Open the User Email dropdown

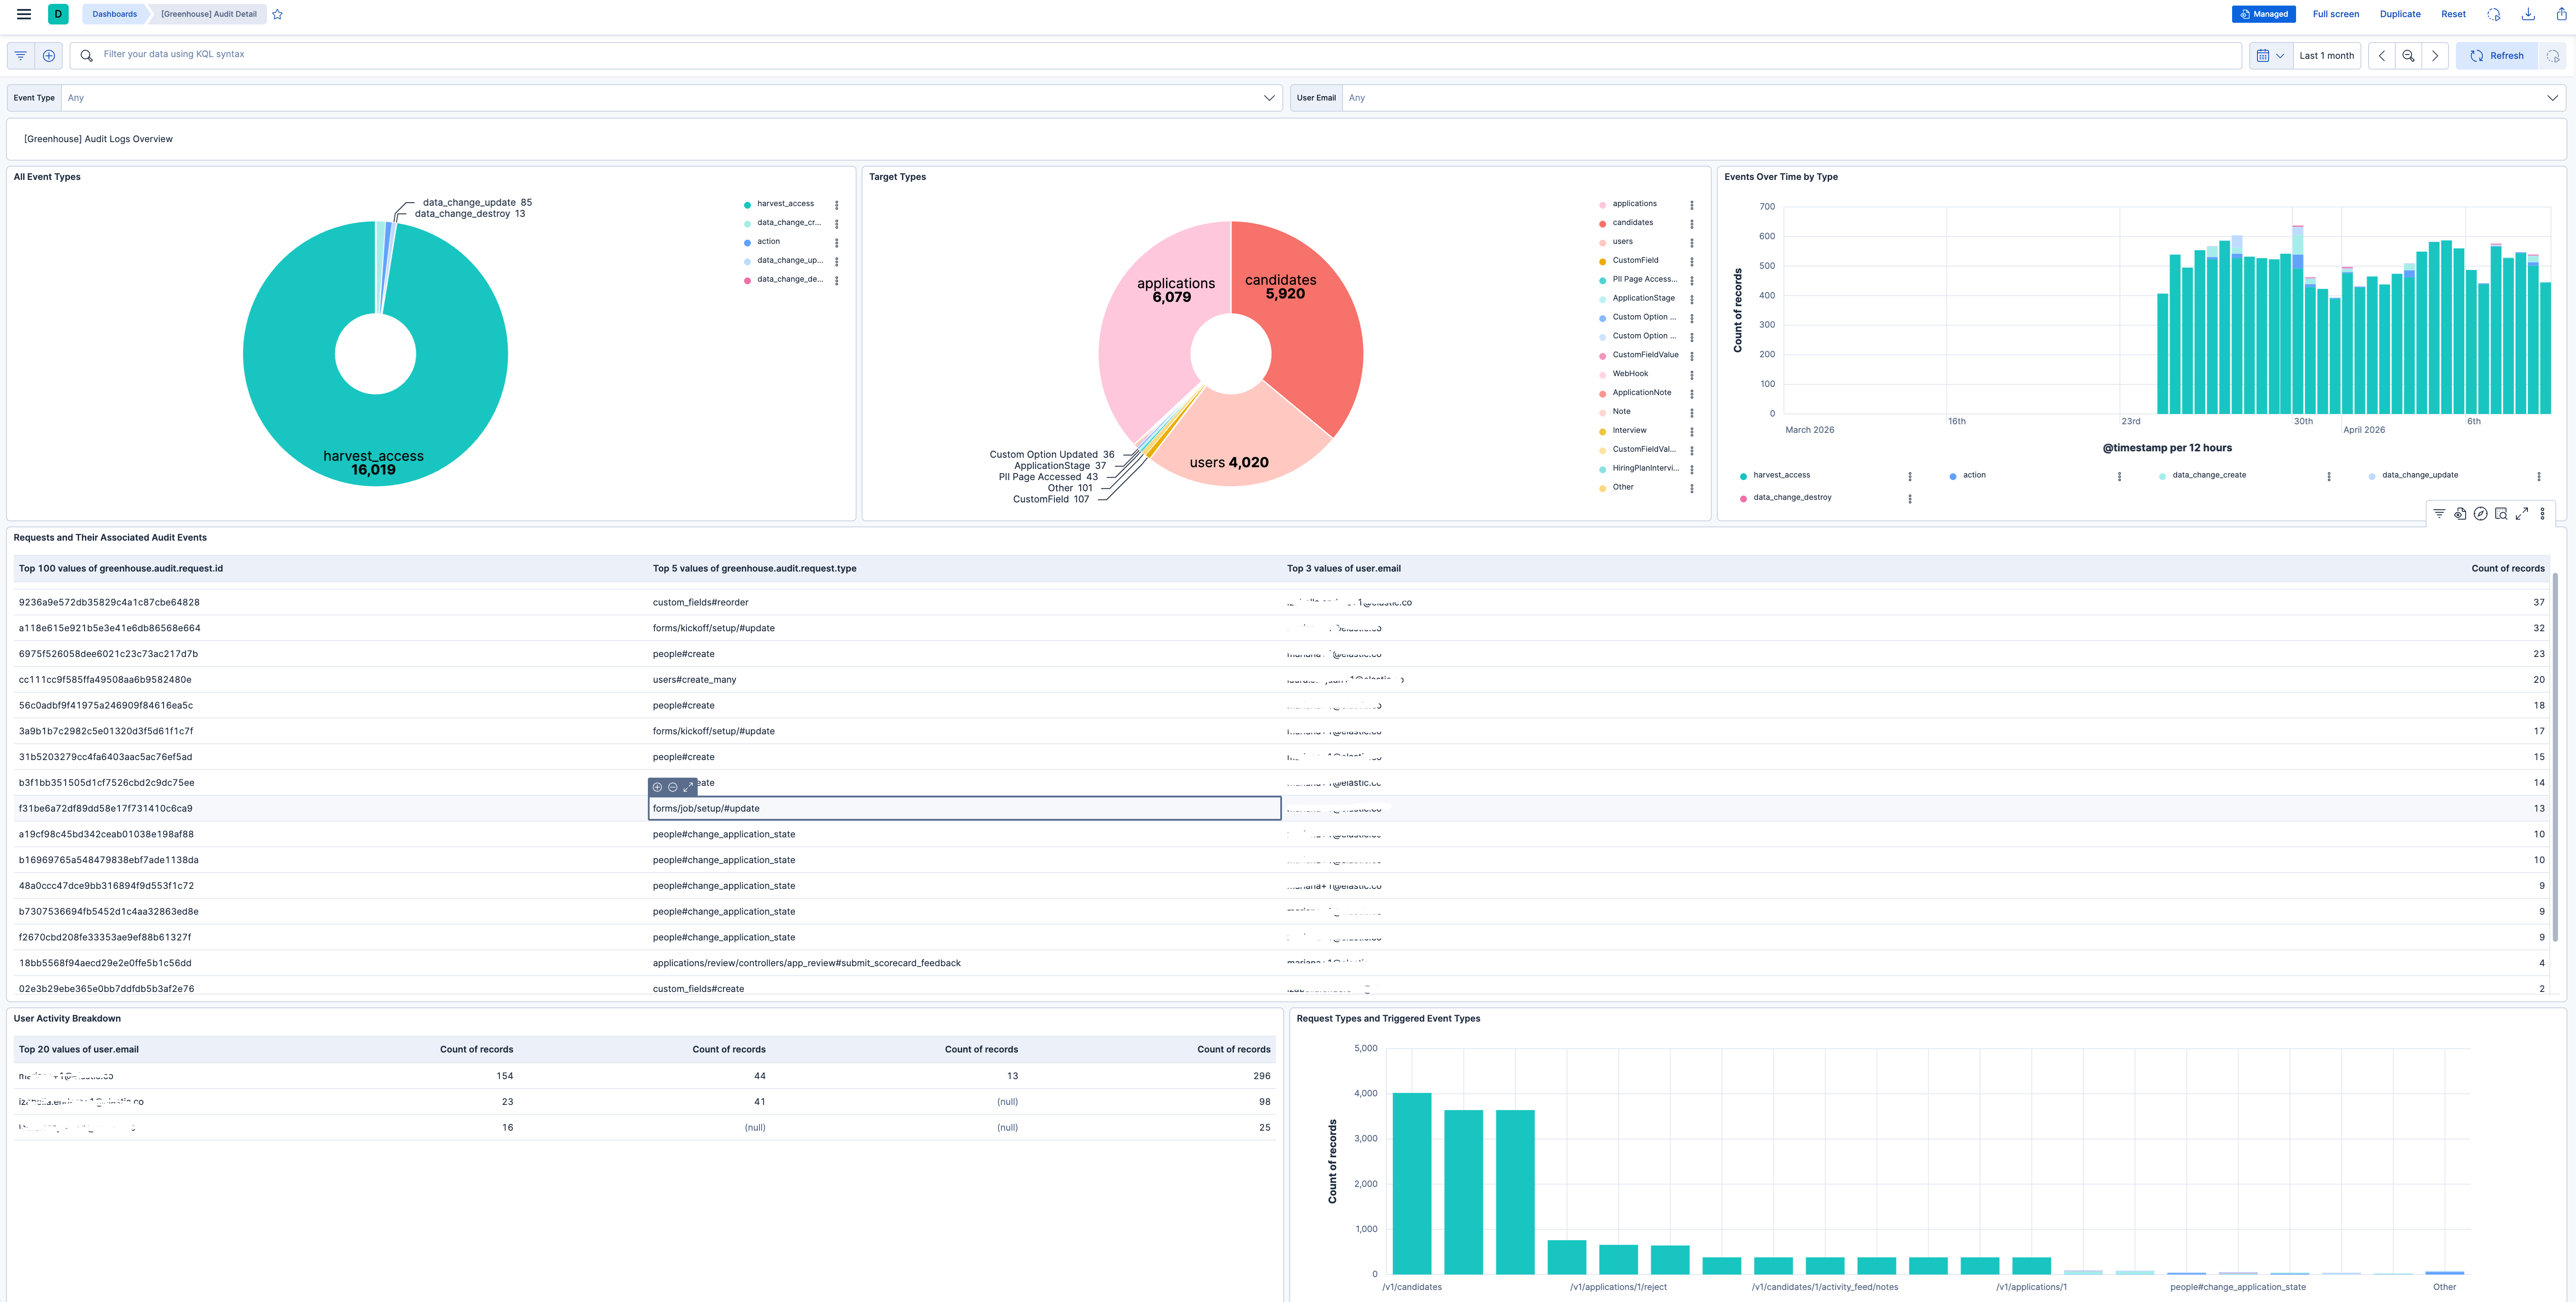[1950, 97]
